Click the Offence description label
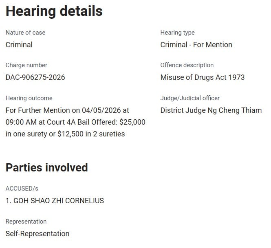This screenshot has width=271, height=248. (187, 65)
